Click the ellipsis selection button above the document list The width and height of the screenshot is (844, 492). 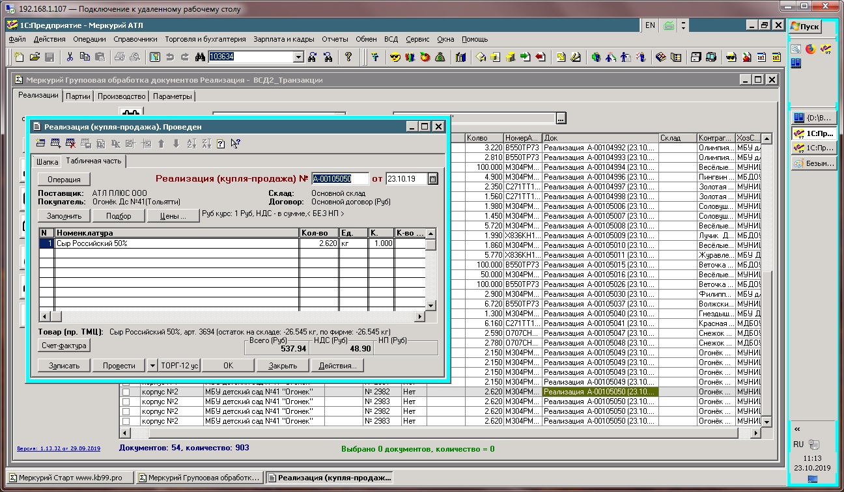[x=561, y=118]
